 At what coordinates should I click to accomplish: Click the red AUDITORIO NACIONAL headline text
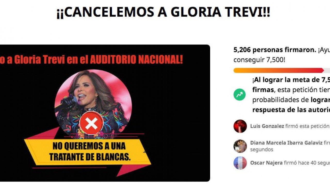click(136, 60)
